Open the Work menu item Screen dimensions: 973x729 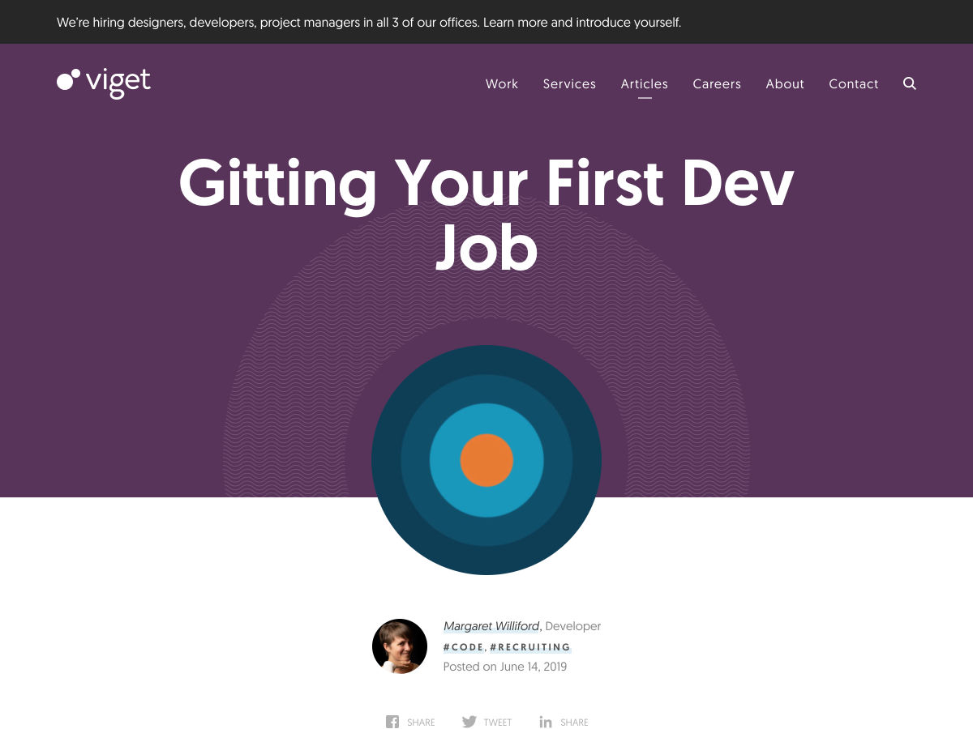(501, 83)
